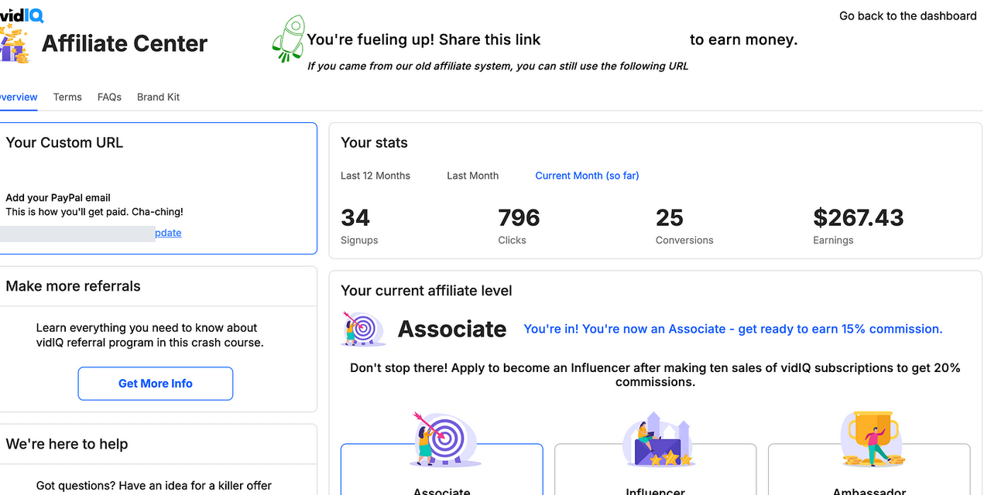Click the vidIQ referral crash course text
This screenshot has width=991, height=495.
[150, 335]
